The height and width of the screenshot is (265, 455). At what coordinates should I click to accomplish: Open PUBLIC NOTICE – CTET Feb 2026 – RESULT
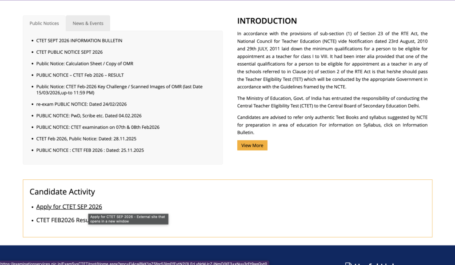(x=80, y=75)
